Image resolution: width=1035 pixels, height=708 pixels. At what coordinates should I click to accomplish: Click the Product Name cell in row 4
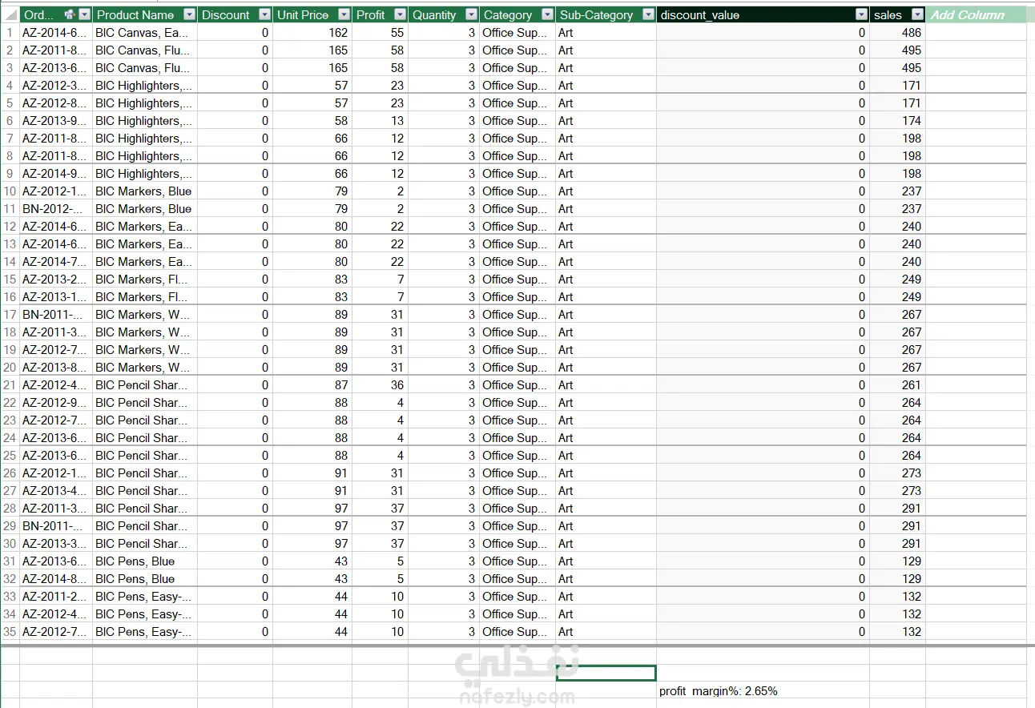pyautogui.click(x=145, y=85)
